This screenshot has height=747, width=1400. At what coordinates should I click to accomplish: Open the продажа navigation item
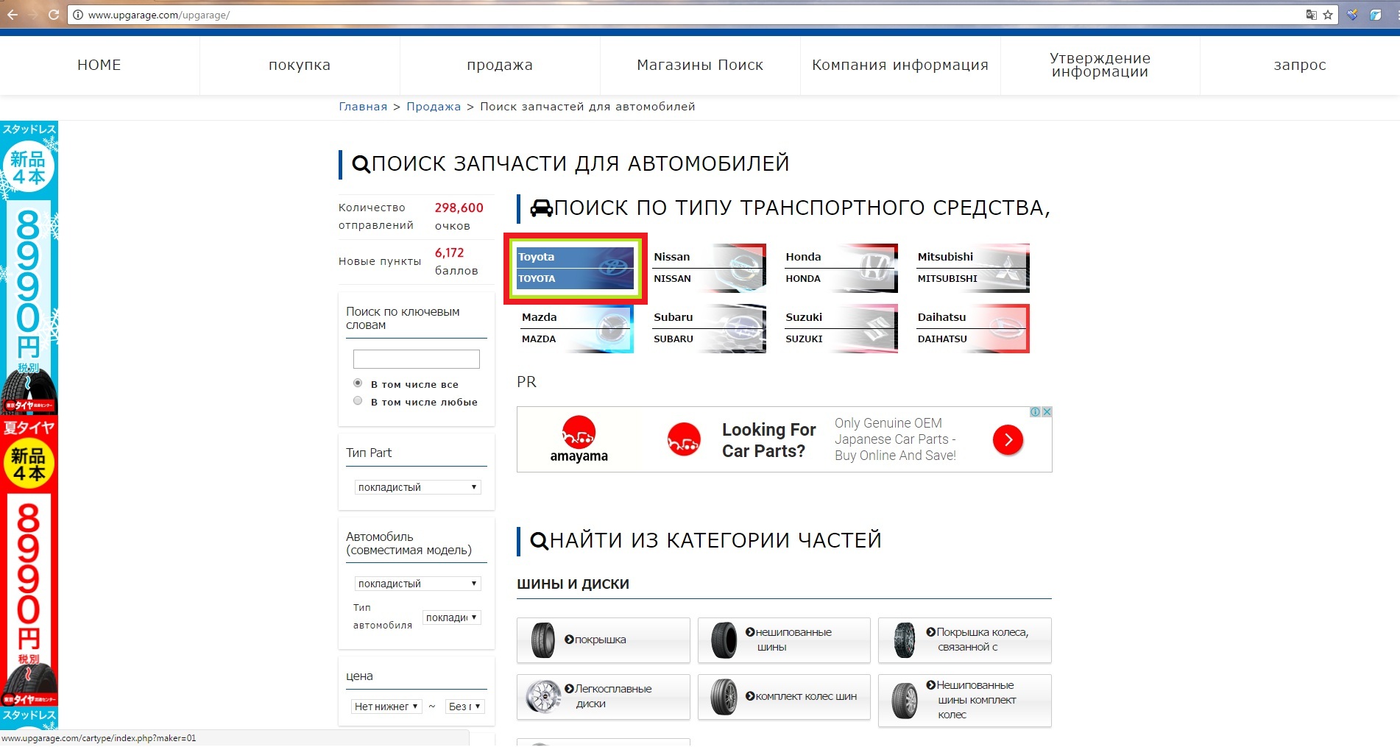[500, 65]
